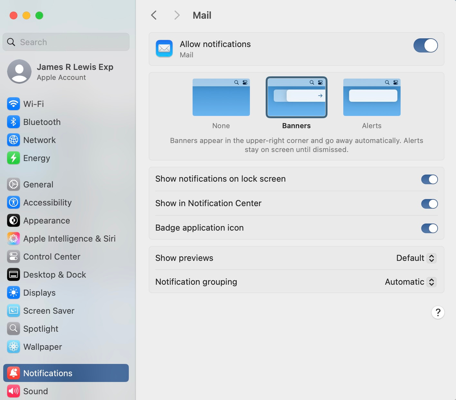Click the Notifications bell icon
The height and width of the screenshot is (400, 456).
(14, 373)
